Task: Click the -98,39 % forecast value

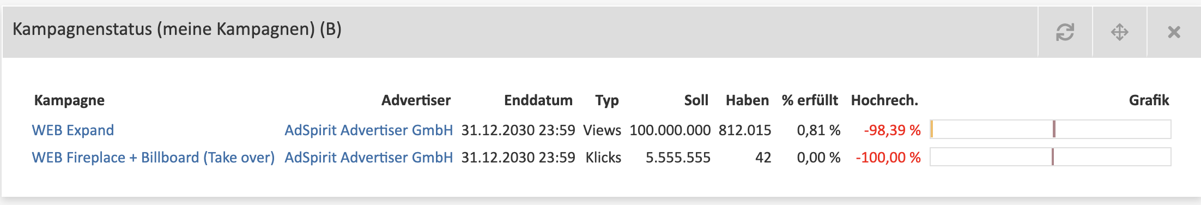Action: pos(892,130)
